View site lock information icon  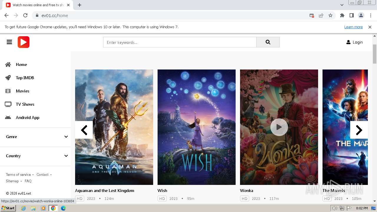point(37,15)
